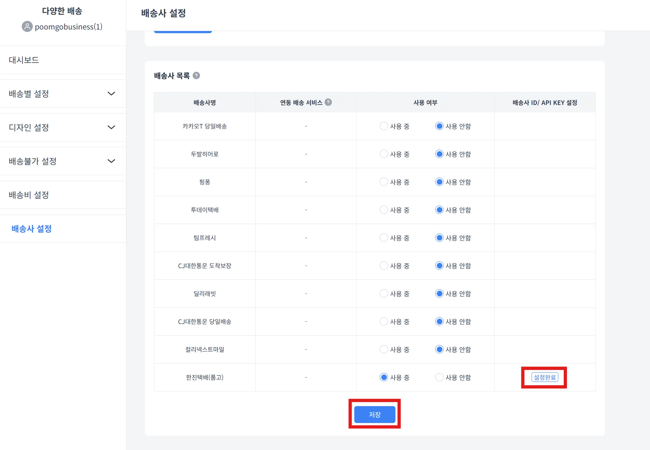Expand the 배송별 설정 menu chevron
Screen dimensions: 650x450
[111, 94]
